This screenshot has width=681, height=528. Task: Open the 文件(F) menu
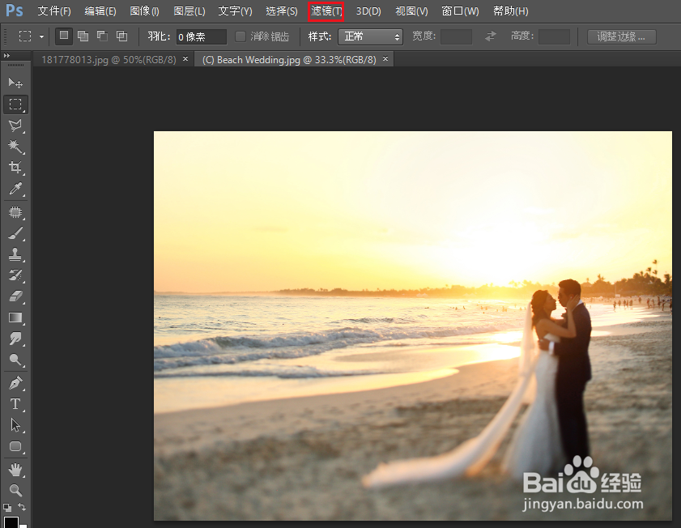tap(54, 11)
